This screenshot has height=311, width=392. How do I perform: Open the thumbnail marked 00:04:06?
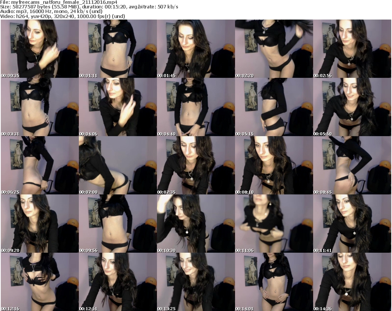[x=118, y=107]
